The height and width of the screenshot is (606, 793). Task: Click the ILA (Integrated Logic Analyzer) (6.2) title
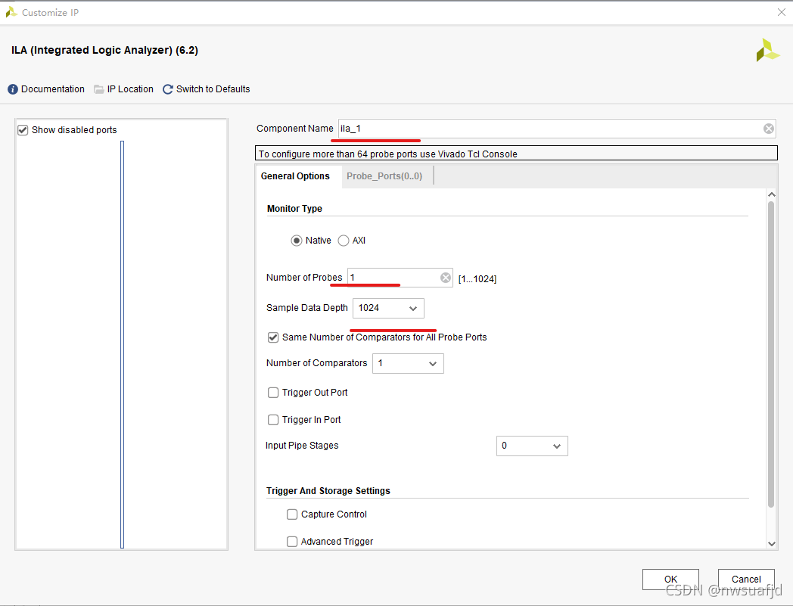click(104, 50)
